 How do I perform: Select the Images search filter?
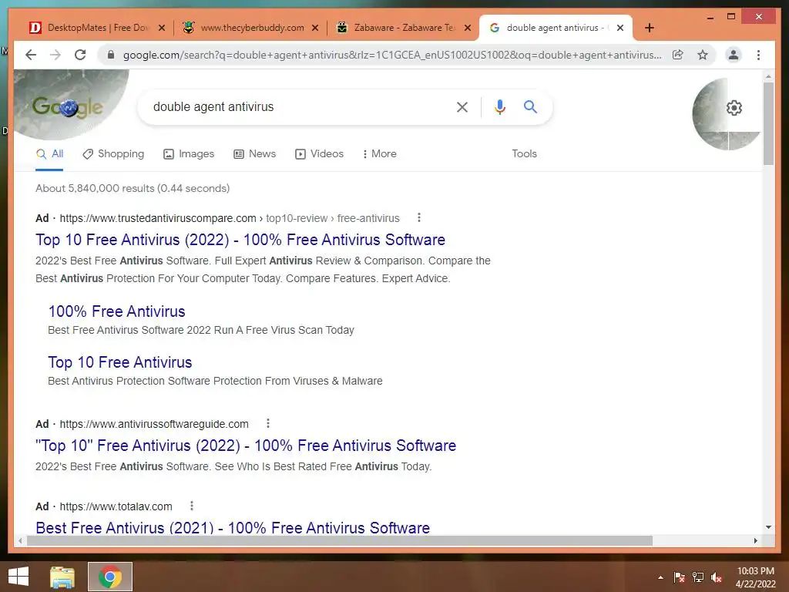tap(189, 154)
